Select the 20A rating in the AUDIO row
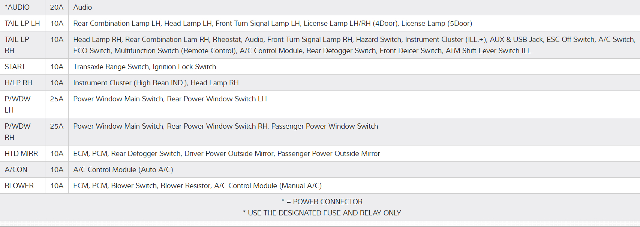The height and width of the screenshot is (227, 640). [x=57, y=7]
